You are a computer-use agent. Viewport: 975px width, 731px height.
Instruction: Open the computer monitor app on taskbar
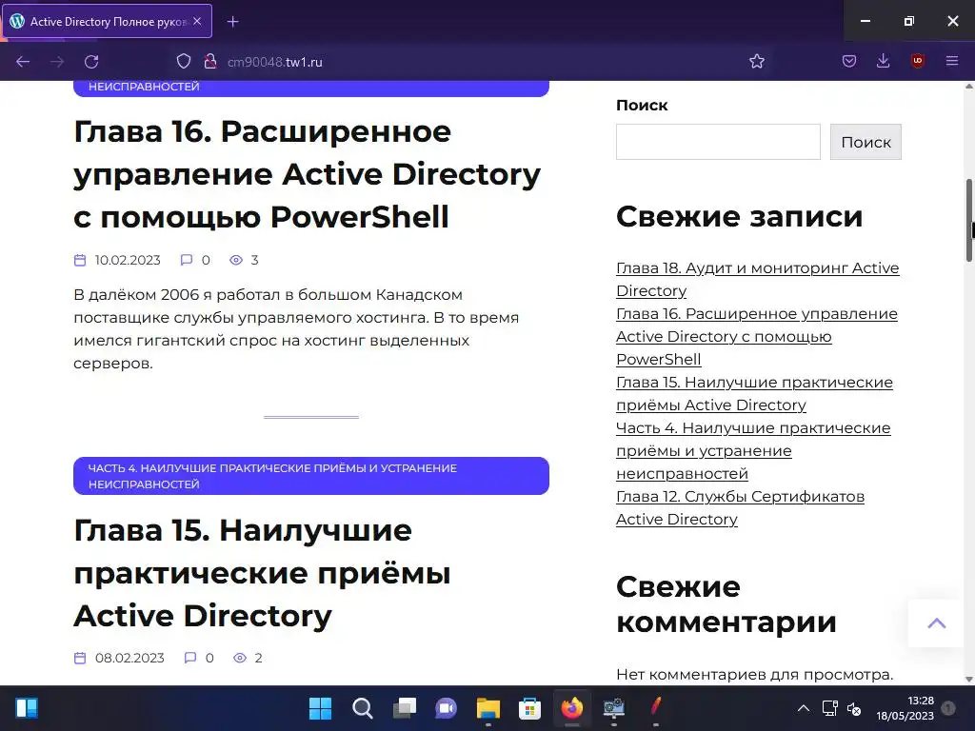coord(614,708)
